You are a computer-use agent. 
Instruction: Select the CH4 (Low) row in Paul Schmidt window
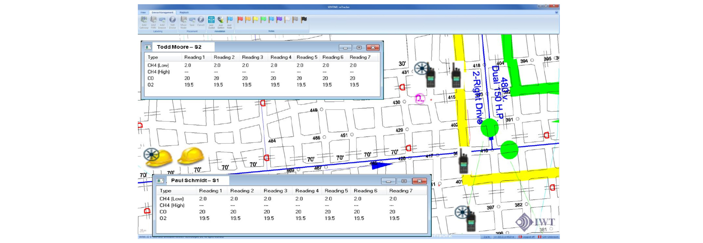click(292, 199)
